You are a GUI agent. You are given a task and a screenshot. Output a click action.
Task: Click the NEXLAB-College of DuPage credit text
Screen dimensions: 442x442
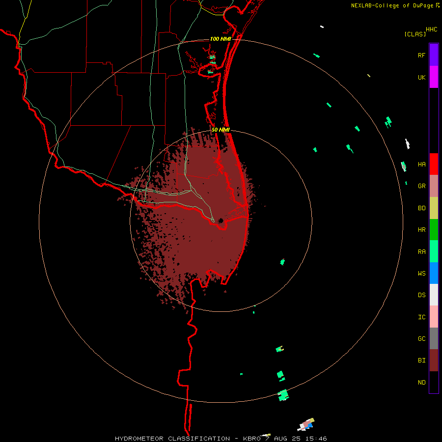[x=392, y=5]
